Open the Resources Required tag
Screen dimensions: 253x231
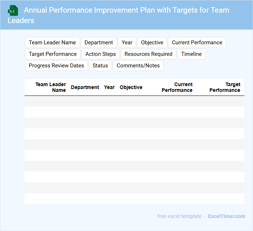pos(148,54)
